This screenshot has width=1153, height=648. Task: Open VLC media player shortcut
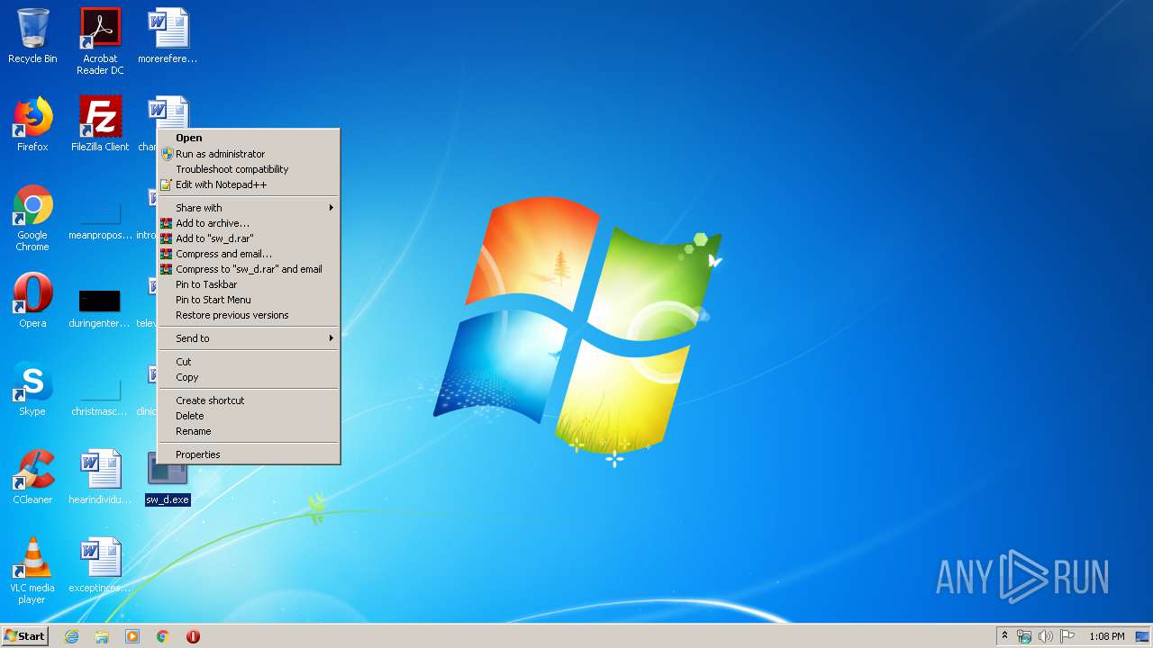32,571
